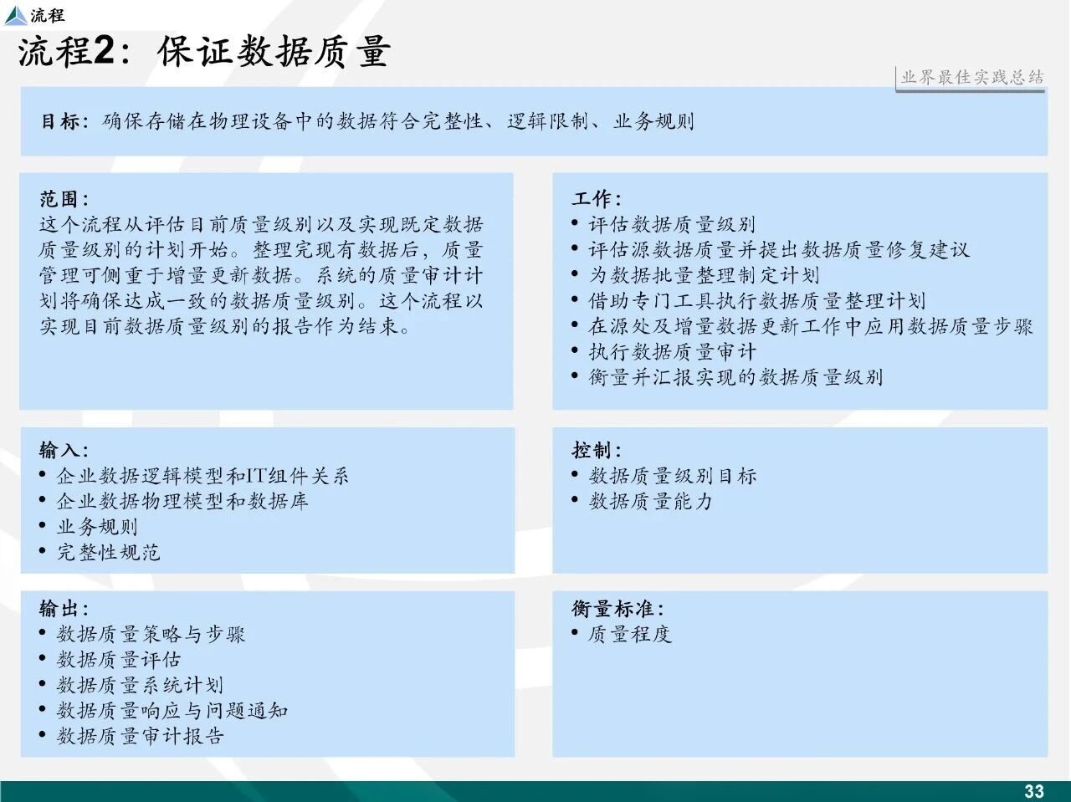Select the 数据质量审计报告 bullet

(x=140, y=736)
